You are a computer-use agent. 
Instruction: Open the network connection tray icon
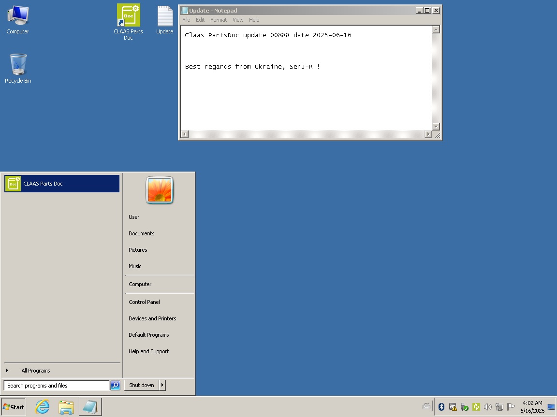coord(499,407)
